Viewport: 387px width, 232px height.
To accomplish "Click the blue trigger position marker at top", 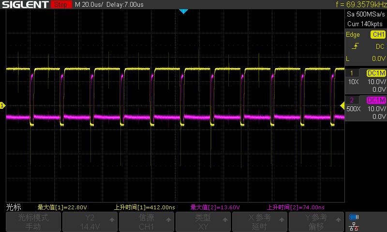I will pos(183,11).
